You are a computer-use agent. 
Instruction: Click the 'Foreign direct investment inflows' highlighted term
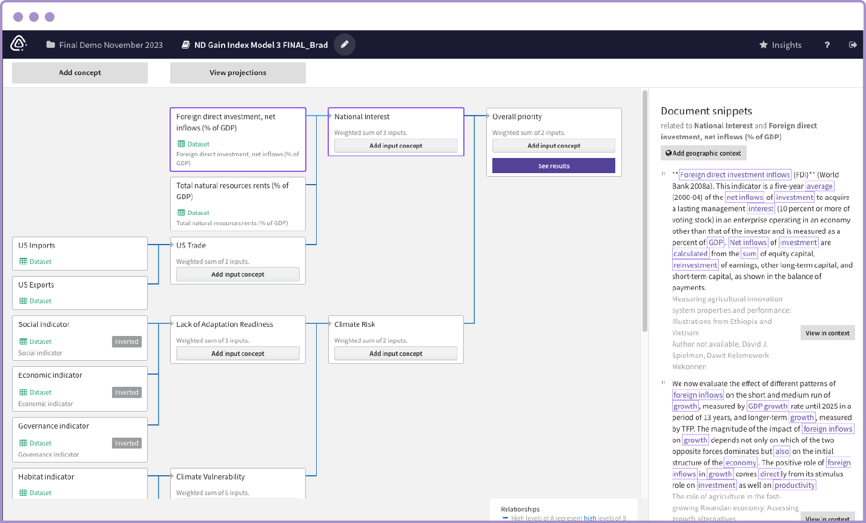click(x=735, y=175)
